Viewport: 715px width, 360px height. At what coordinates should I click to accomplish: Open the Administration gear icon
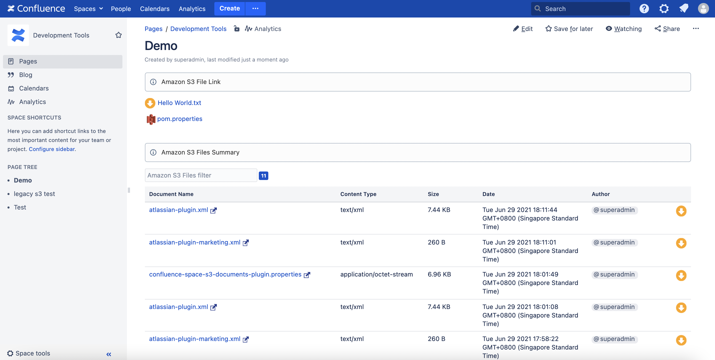pyautogui.click(x=664, y=8)
